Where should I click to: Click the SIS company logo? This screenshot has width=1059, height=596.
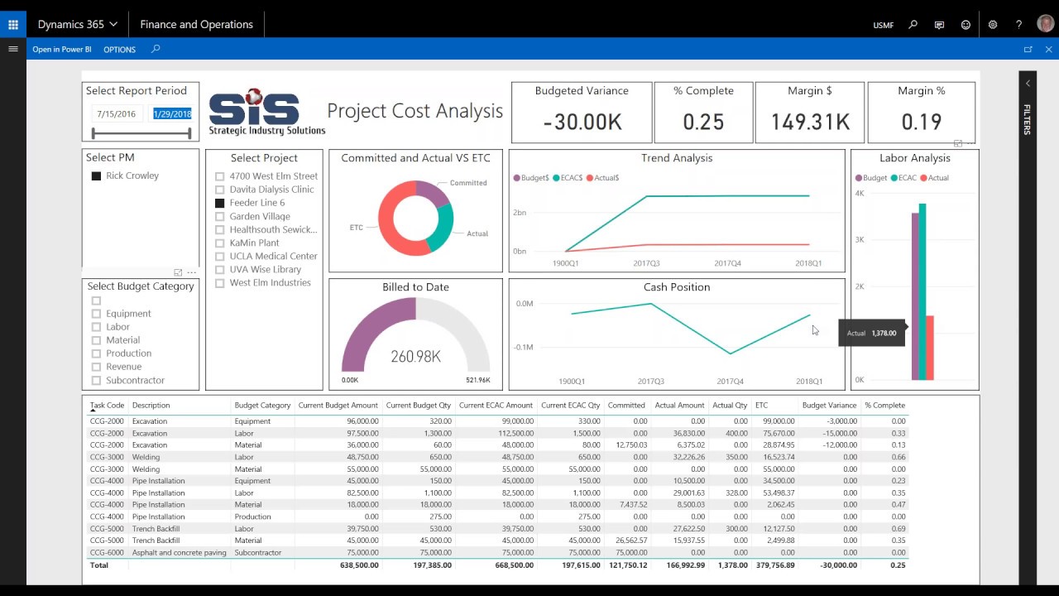tap(266, 112)
